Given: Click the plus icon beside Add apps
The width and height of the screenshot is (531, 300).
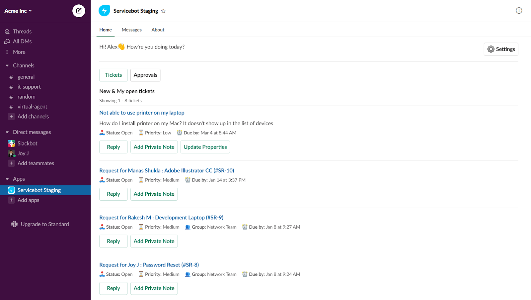Looking at the screenshot, I should click(11, 200).
